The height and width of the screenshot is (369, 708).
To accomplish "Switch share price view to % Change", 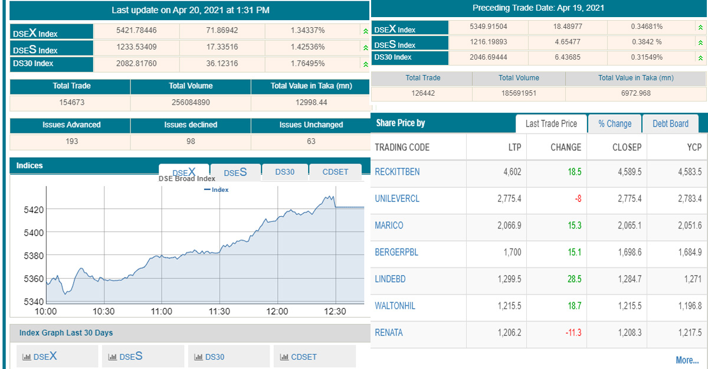I will pyautogui.click(x=614, y=123).
